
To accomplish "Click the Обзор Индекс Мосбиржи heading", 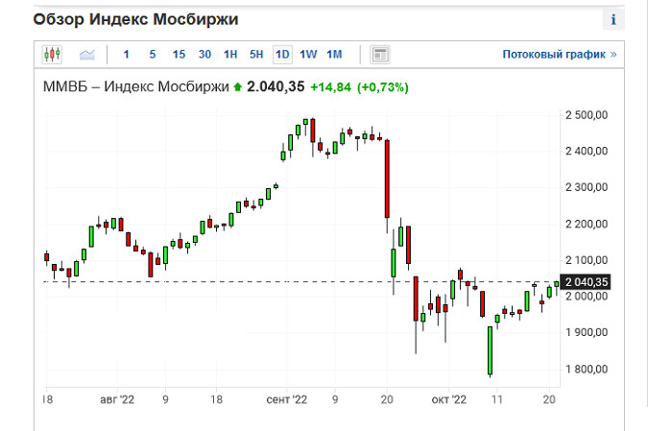I will [x=135, y=19].
